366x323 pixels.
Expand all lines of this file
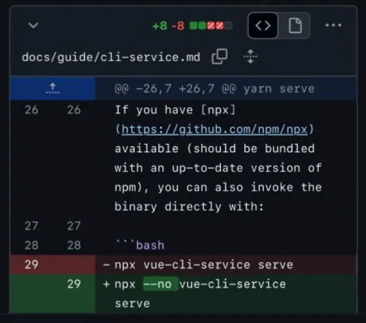(x=250, y=57)
